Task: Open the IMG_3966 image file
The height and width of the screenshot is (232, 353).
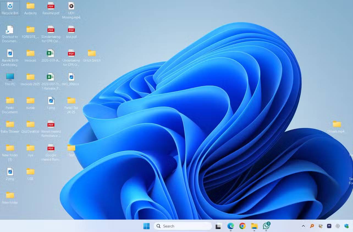Action: coord(71,77)
